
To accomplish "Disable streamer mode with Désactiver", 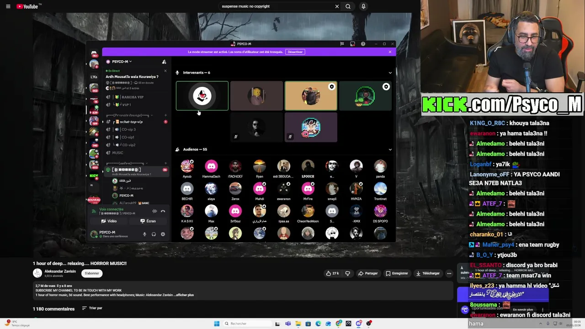I will tap(295, 52).
